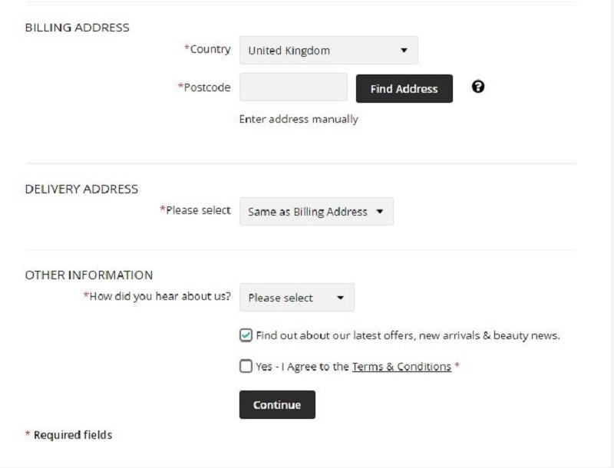
Task: Click the Yes - I Agree label text
Action: coord(302,367)
